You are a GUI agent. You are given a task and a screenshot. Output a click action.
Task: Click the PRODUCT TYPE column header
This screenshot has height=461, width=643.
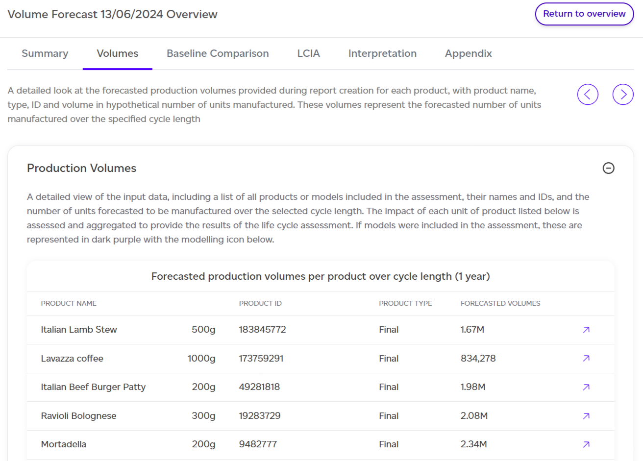(x=405, y=303)
